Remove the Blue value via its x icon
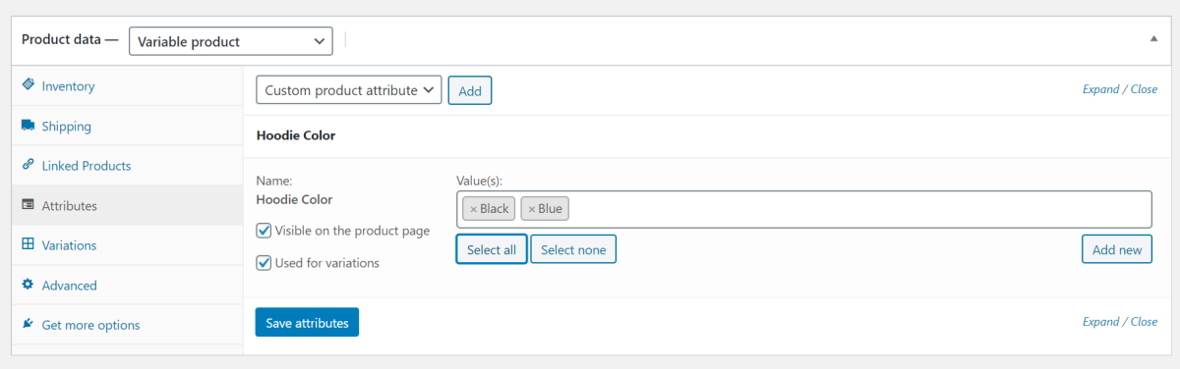1180x369 pixels. pyautogui.click(x=532, y=209)
